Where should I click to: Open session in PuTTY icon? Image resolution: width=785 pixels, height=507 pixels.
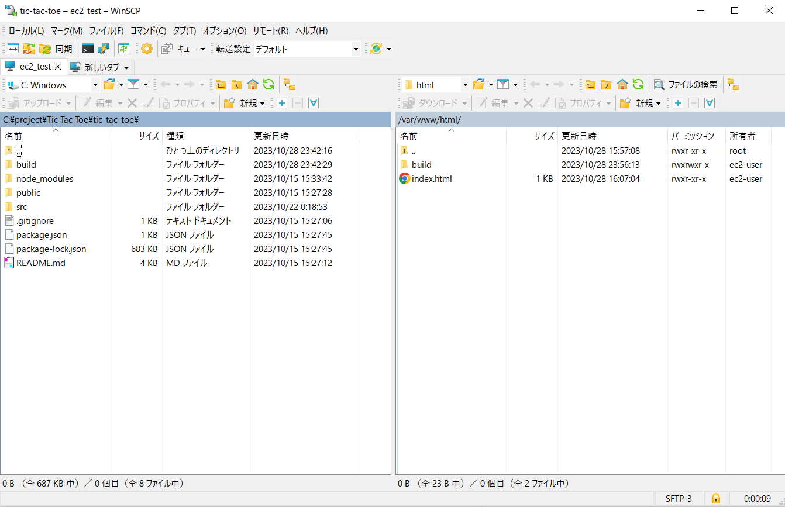[104, 49]
